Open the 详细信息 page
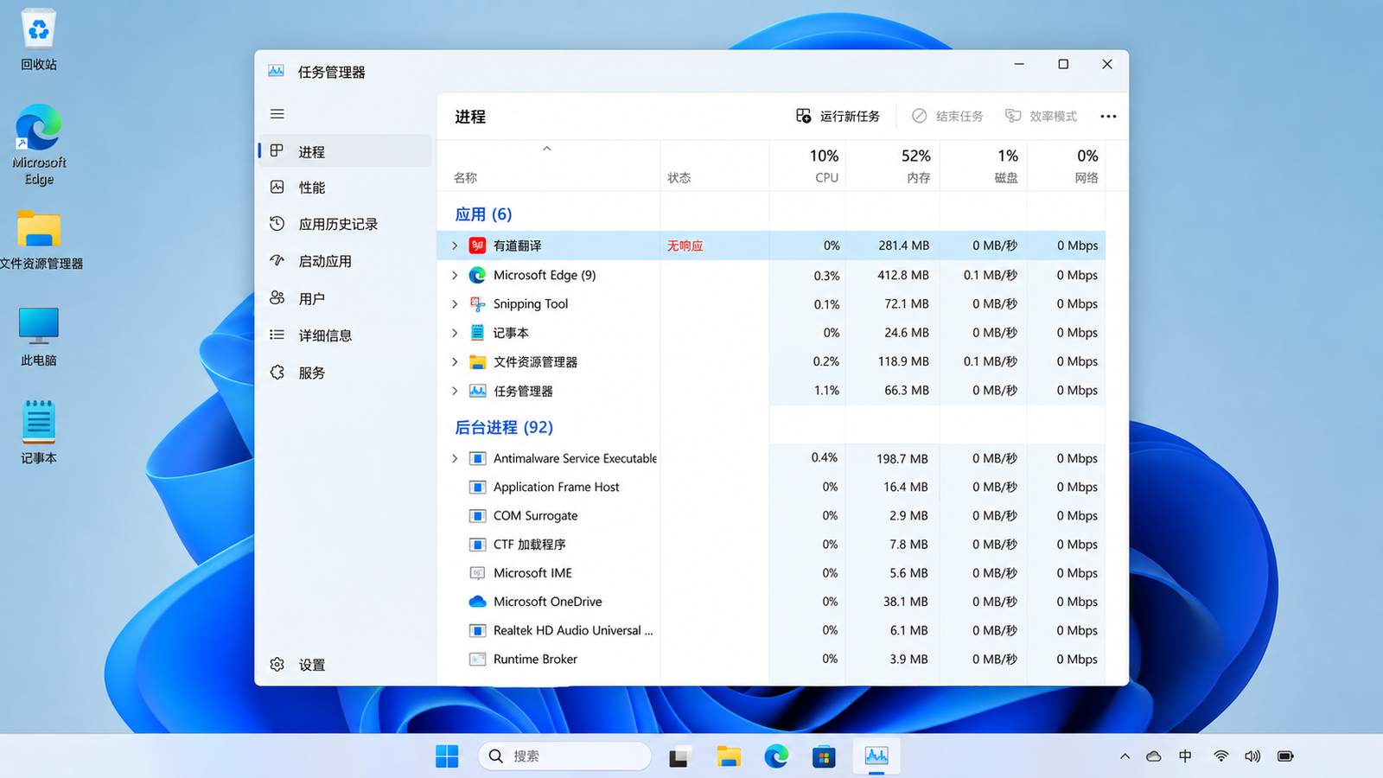Screen dimensions: 1383x778 345,335
